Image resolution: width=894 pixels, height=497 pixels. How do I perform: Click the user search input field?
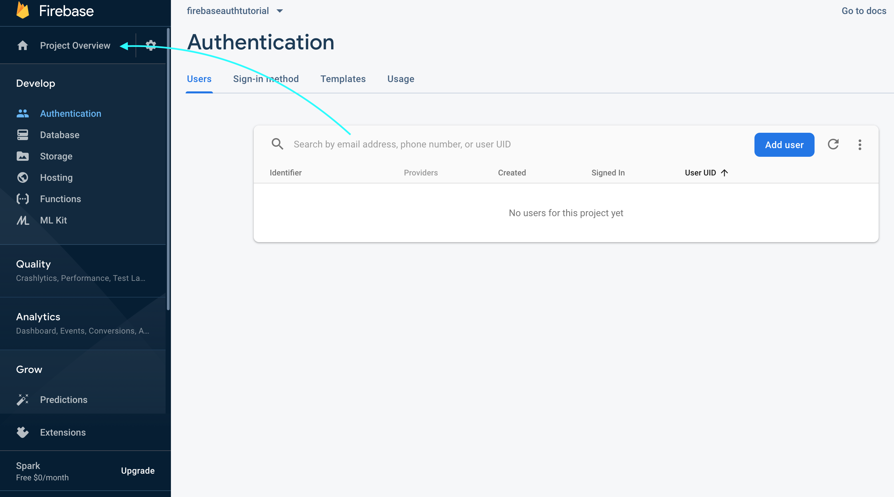click(402, 144)
